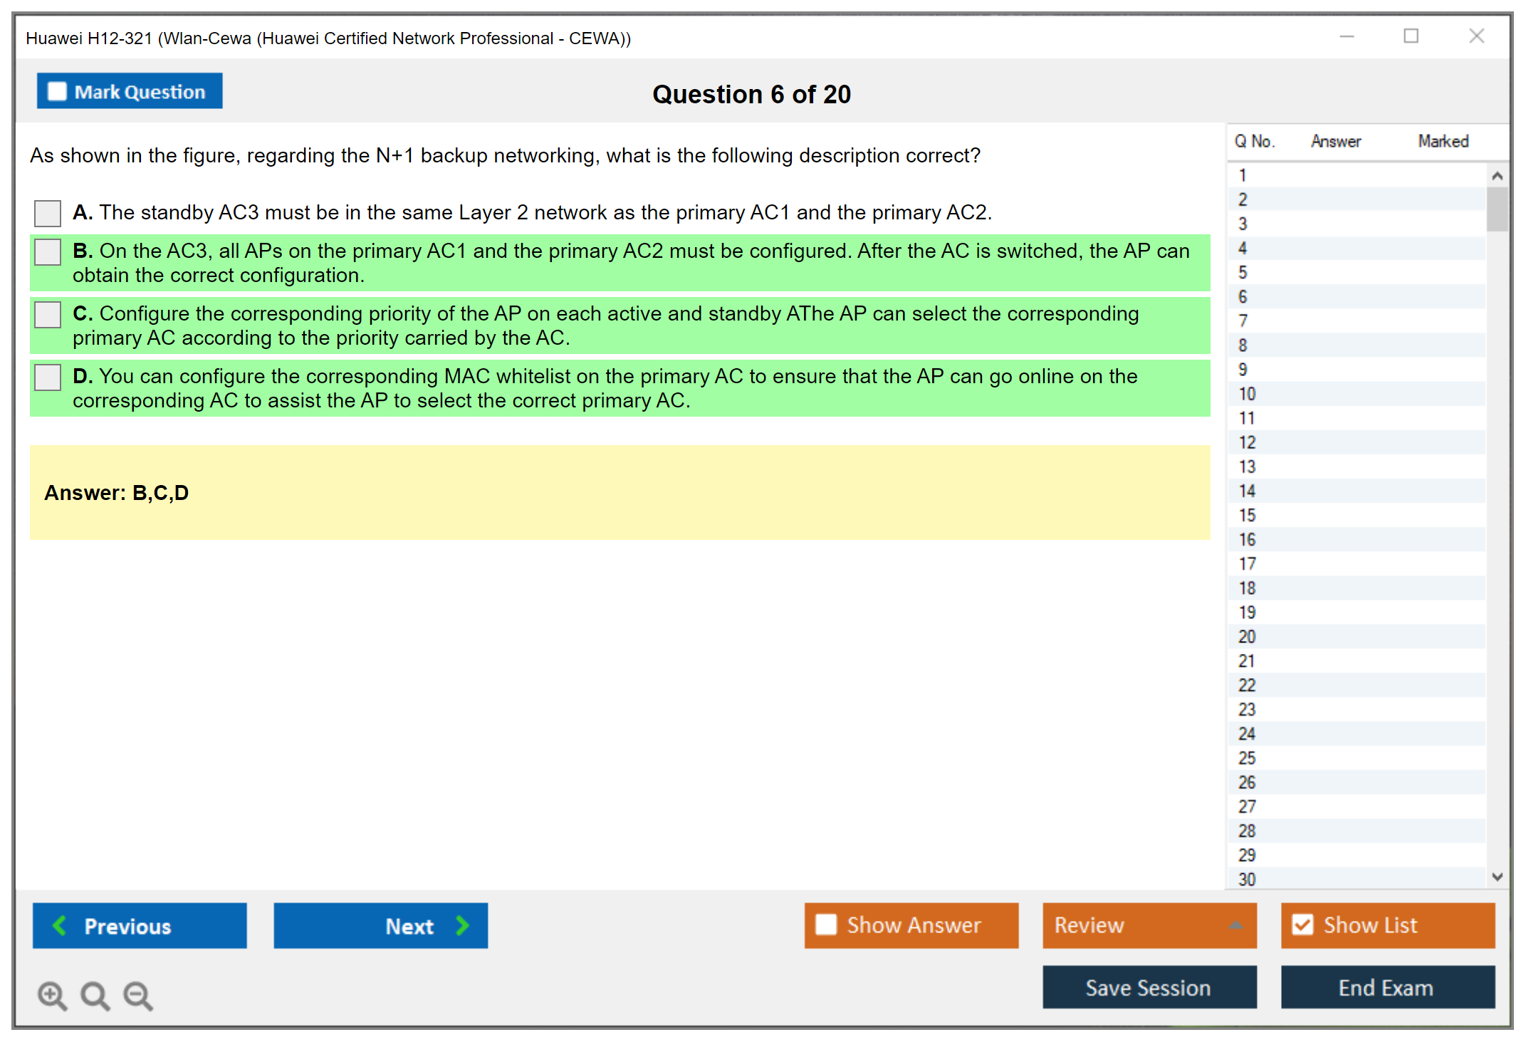Close the exam window
This screenshot has width=1531, height=1047.
1476,36
